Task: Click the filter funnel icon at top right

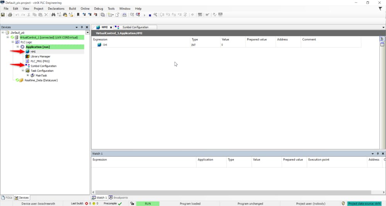Action: [x=380, y=8]
